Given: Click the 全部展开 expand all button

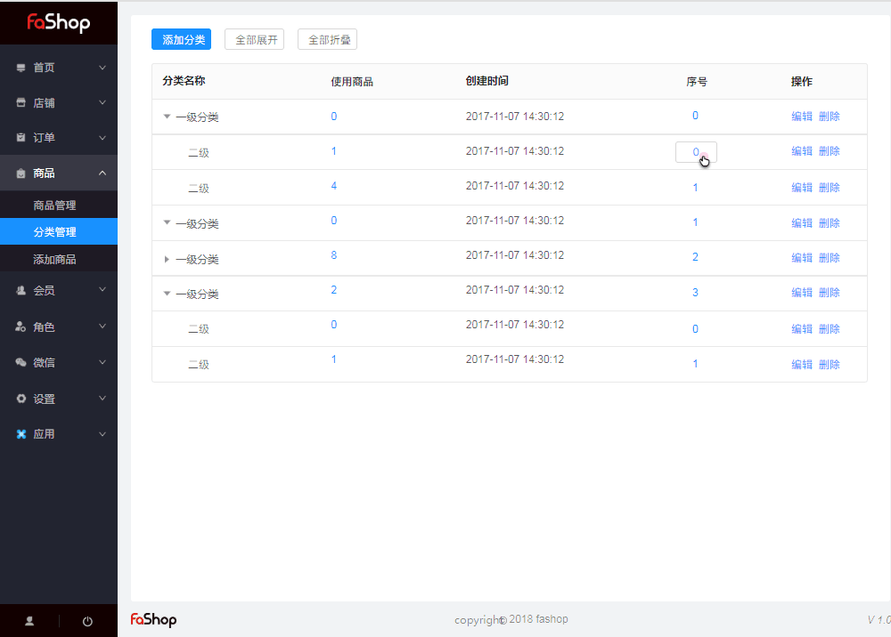Looking at the screenshot, I should click(x=254, y=39).
